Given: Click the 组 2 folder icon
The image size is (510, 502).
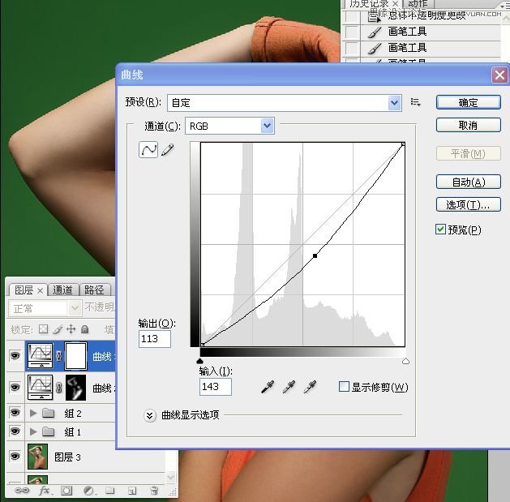Looking at the screenshot, I should coord(49,413).
